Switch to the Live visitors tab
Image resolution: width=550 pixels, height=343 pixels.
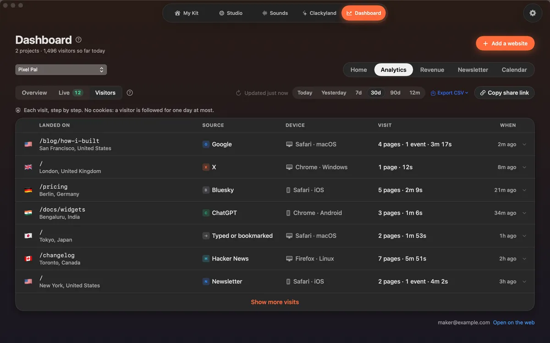click(70, 93)
